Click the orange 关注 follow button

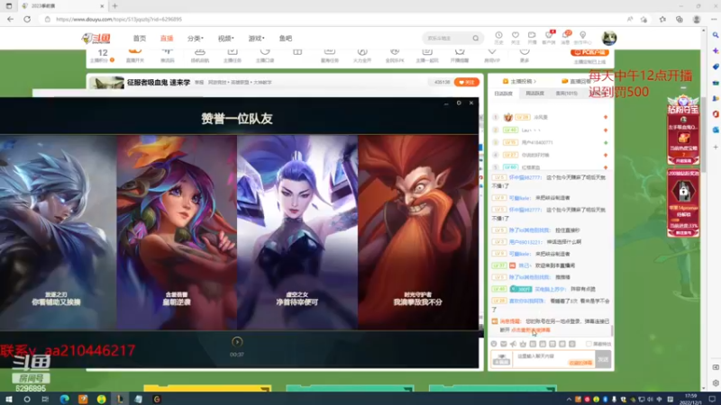(x=466, y=82)
